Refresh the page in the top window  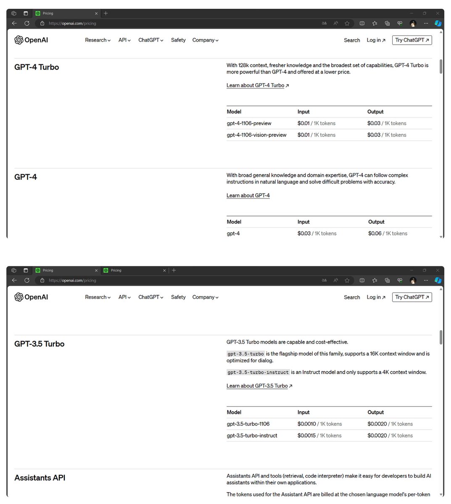(x=27, y=24)
